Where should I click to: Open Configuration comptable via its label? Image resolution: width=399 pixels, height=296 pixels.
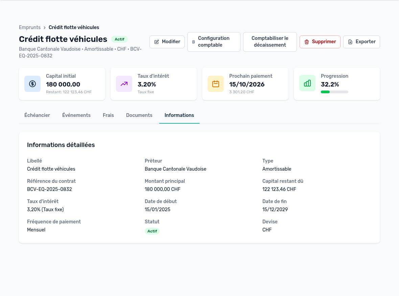(214, 42)
